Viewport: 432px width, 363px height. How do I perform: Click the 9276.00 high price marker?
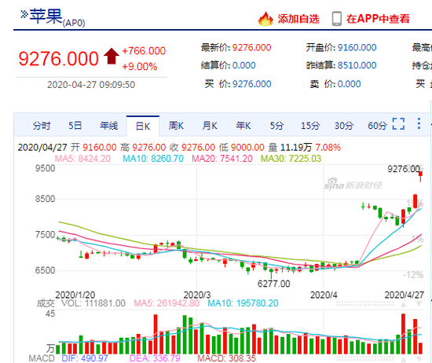[404, 169]
